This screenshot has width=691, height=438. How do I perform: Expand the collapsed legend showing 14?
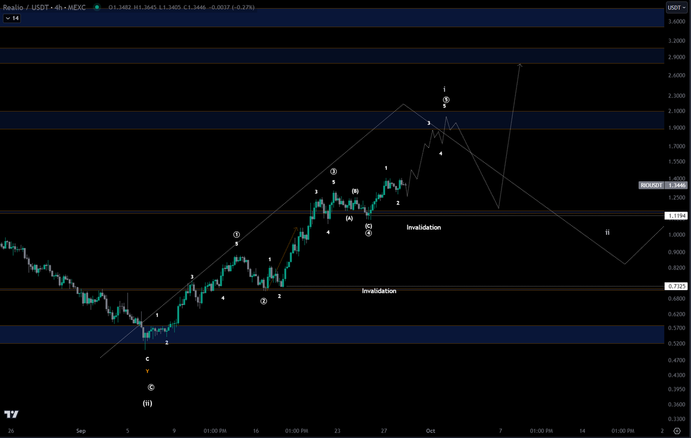(12, 18)
